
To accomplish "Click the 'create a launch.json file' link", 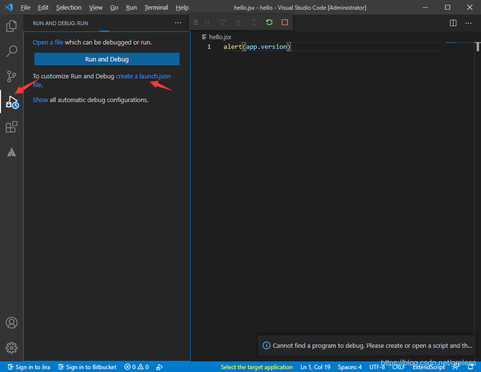I will pos(143,76).
